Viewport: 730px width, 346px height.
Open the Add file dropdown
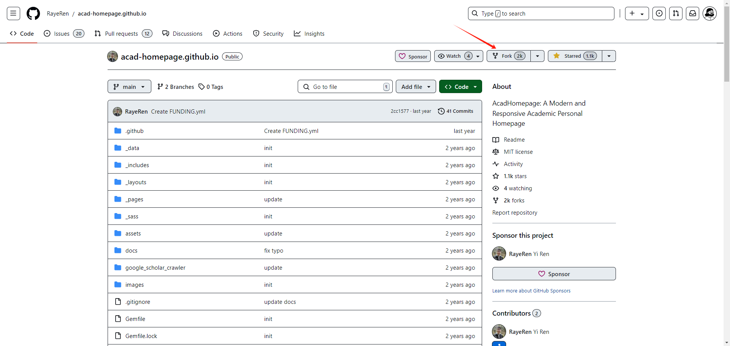click(x=416, y=87)
